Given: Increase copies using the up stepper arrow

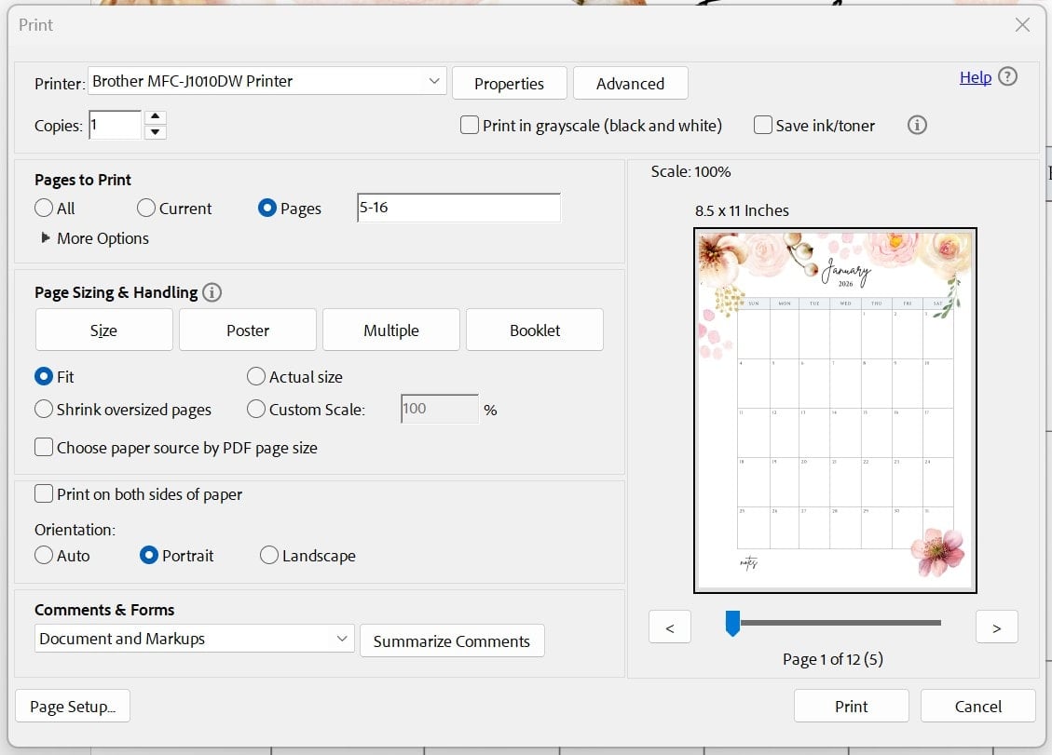Looking at the screenshot, I should 156,118.
